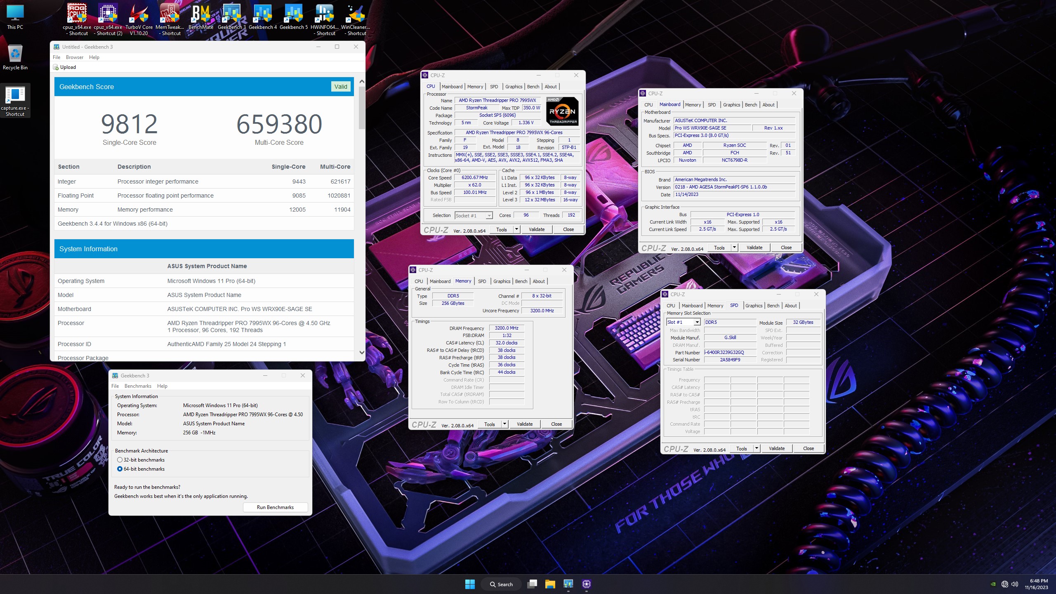Click the taskbar Search box
The height and width of the screenshot is (594, 1056).
(502, 584)
